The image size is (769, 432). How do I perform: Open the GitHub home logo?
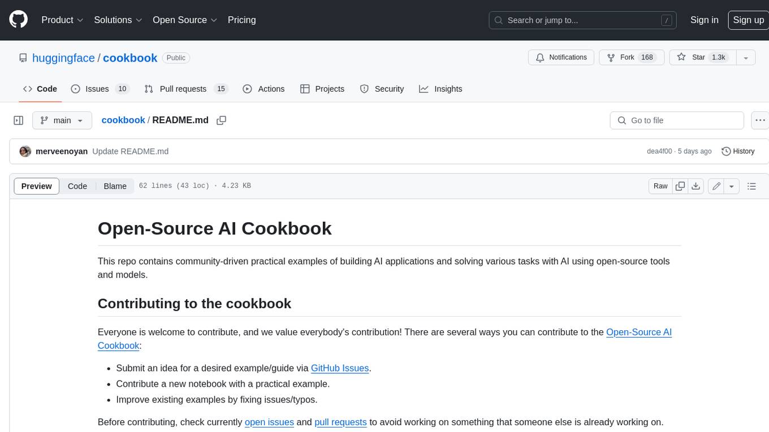click(x=18, y=20)
